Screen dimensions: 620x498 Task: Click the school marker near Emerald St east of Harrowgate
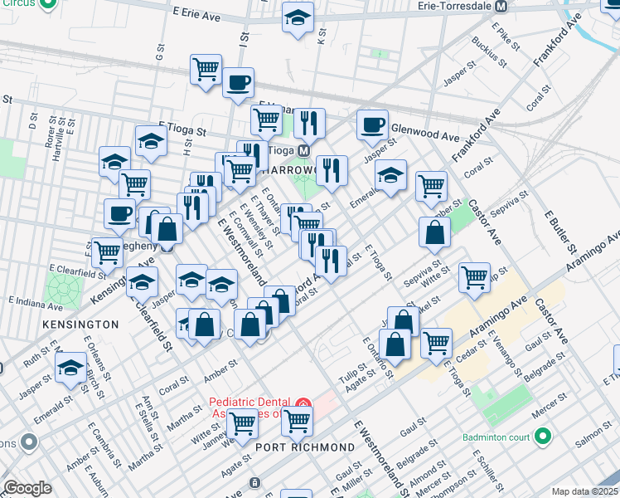click(x=390, y=176)
